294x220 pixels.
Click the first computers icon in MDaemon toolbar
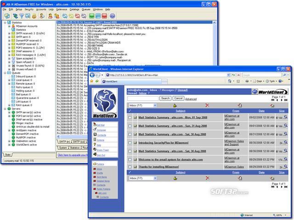pos(7,16)
